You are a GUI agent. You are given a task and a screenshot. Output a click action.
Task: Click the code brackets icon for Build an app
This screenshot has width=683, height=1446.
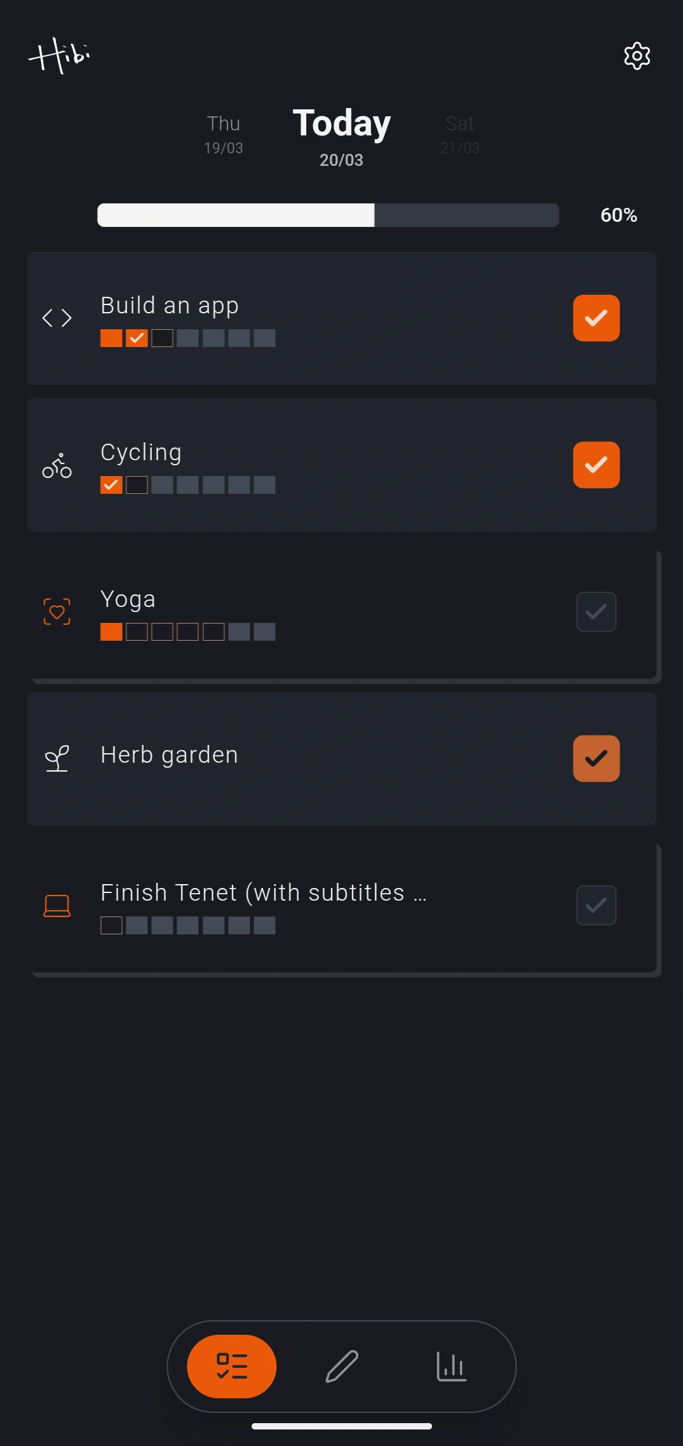click(x=57, y=318)
